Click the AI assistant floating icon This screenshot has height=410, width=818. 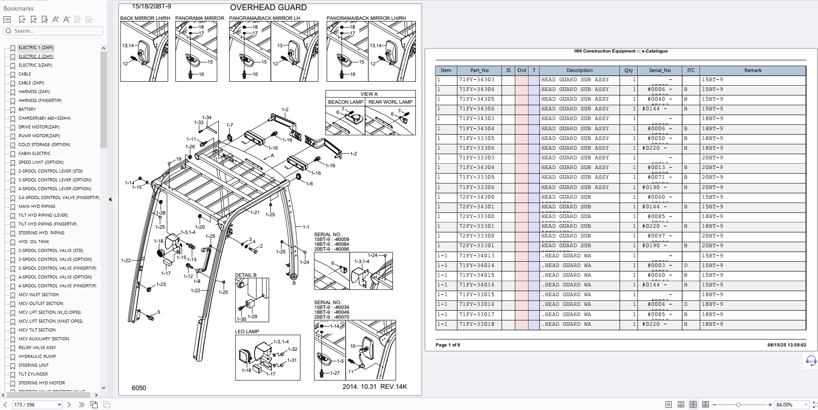point(811,361)
